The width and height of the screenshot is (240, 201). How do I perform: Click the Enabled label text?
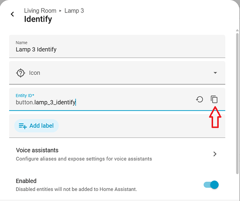point(26,181)
